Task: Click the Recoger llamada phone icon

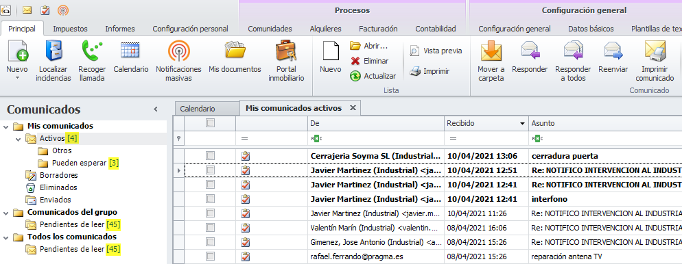Action: point(92,51)
